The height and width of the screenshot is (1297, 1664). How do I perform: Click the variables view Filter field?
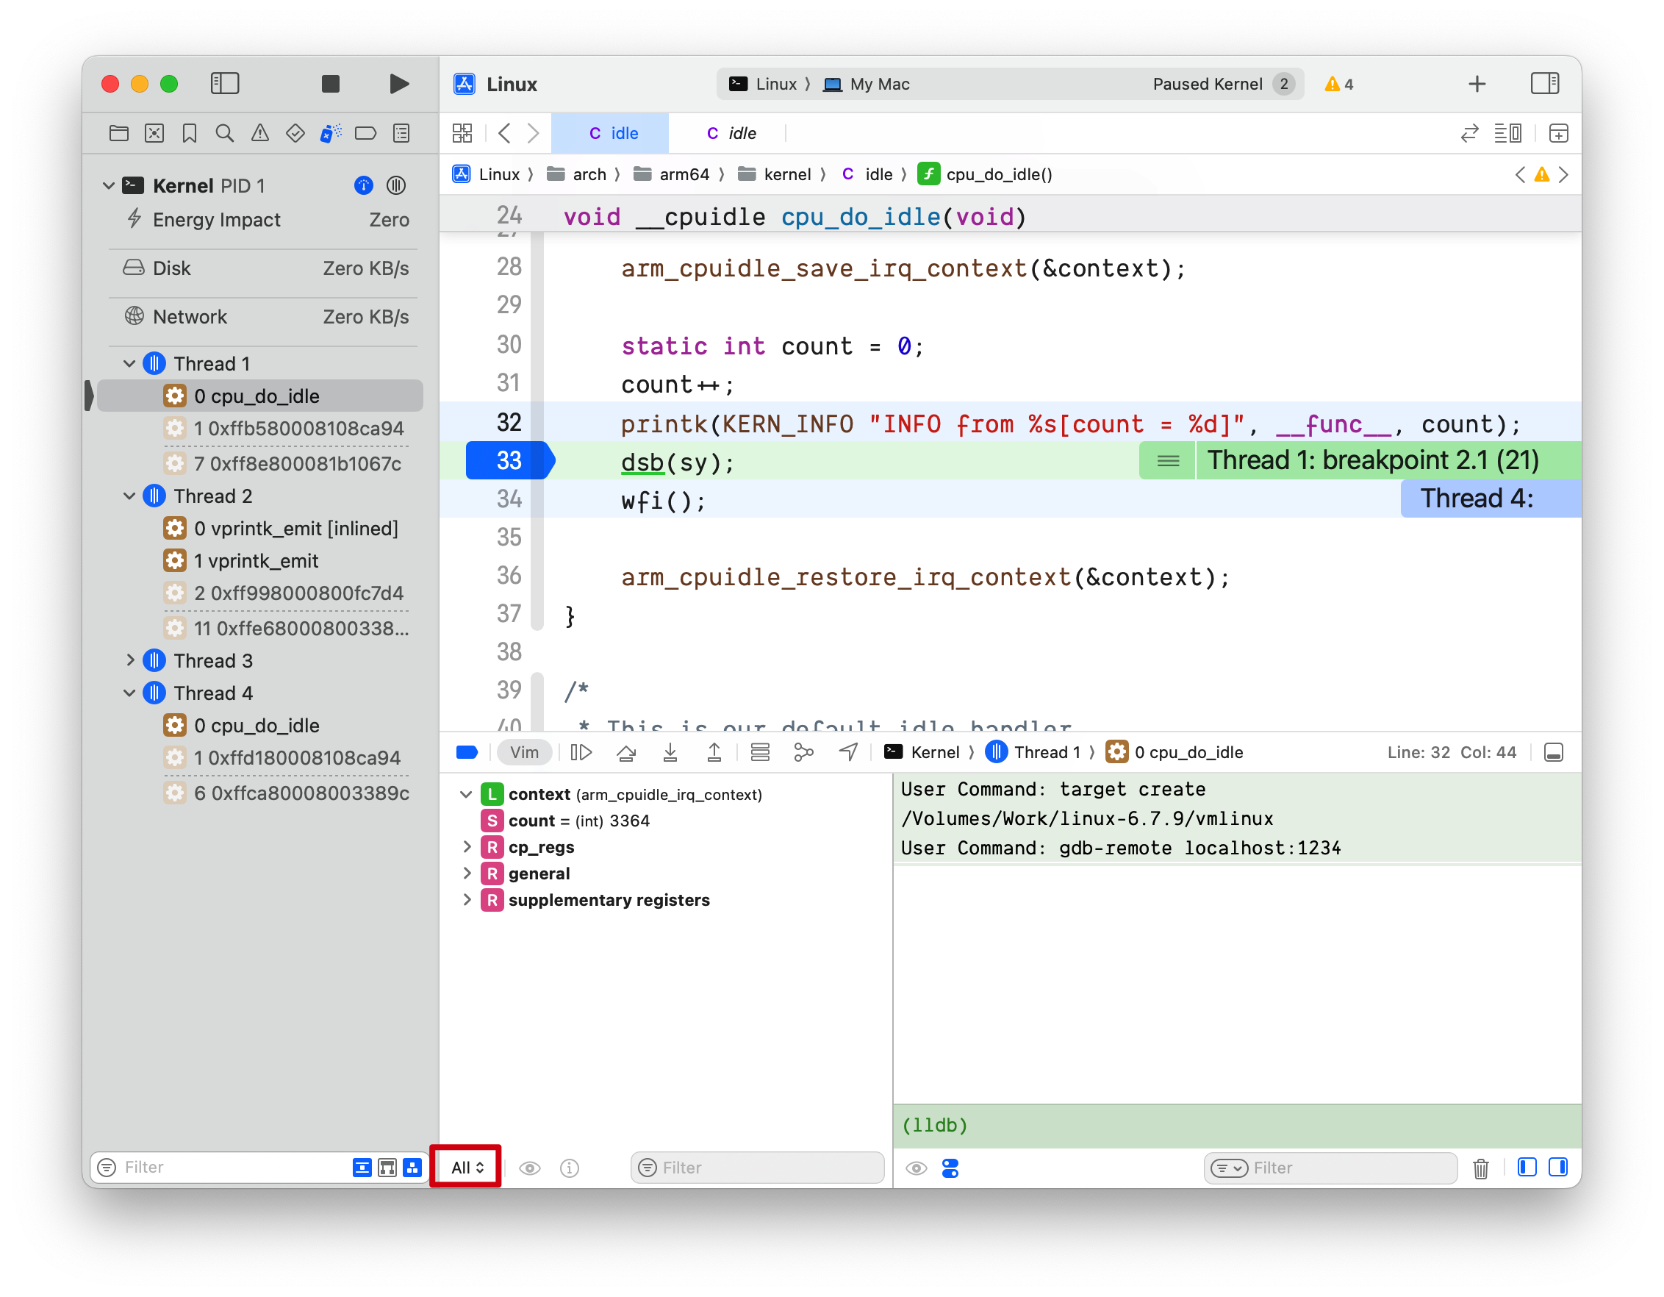coord(757,1168)
